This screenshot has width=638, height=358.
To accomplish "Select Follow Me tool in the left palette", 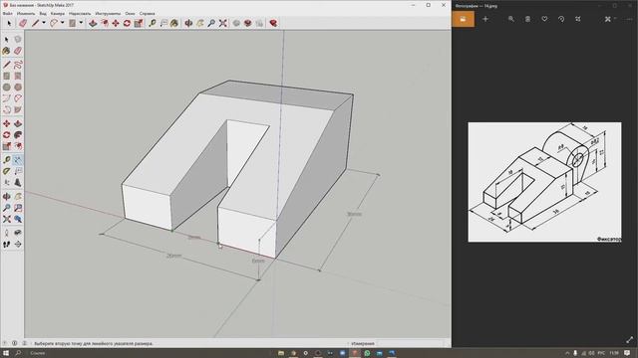I will click(18, 135).
